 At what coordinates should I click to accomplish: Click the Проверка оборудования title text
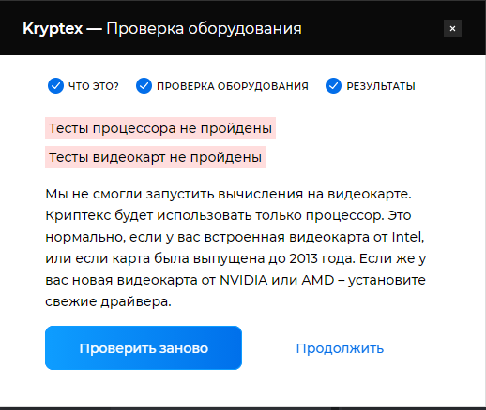coord(204,29)
